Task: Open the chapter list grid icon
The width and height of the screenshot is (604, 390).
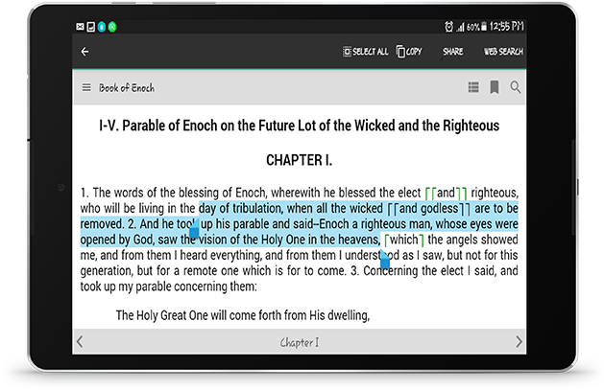Action: click(473, 88)
